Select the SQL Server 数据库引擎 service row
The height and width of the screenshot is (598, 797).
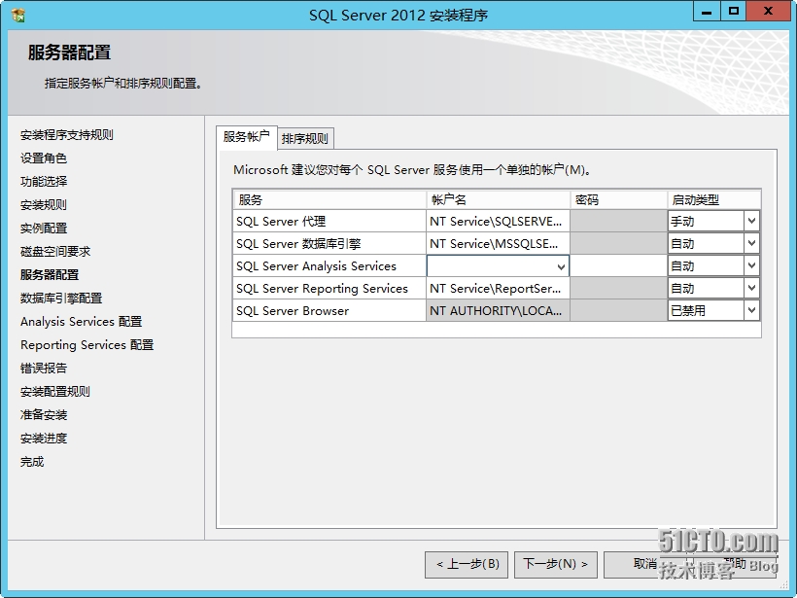(329, 243)
